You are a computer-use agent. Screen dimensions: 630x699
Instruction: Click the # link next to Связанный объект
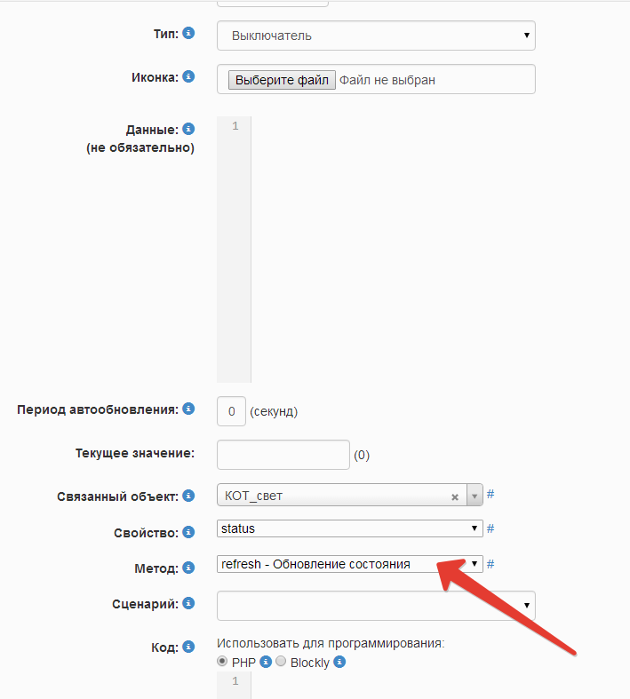click(490, 494)
